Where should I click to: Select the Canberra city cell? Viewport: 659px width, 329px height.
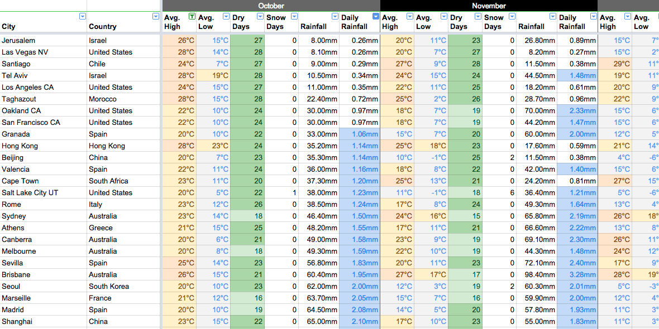coord(44,240)
